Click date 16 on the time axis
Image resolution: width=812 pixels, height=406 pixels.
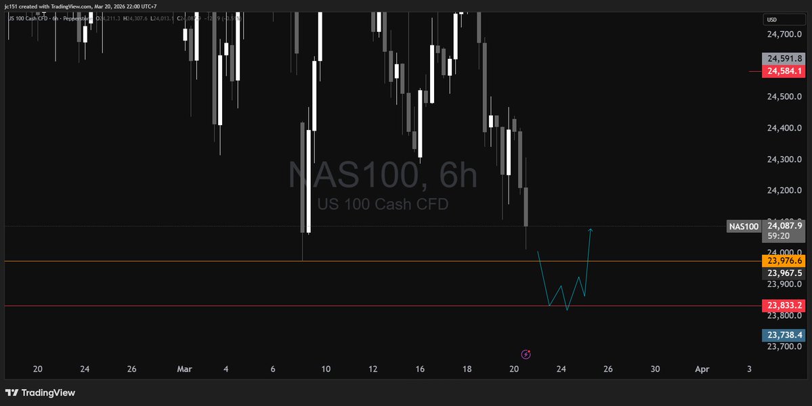pyautogui.click(x=420, y=369)
